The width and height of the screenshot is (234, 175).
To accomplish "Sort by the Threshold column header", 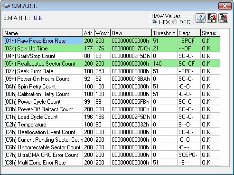I will (165, 33).
